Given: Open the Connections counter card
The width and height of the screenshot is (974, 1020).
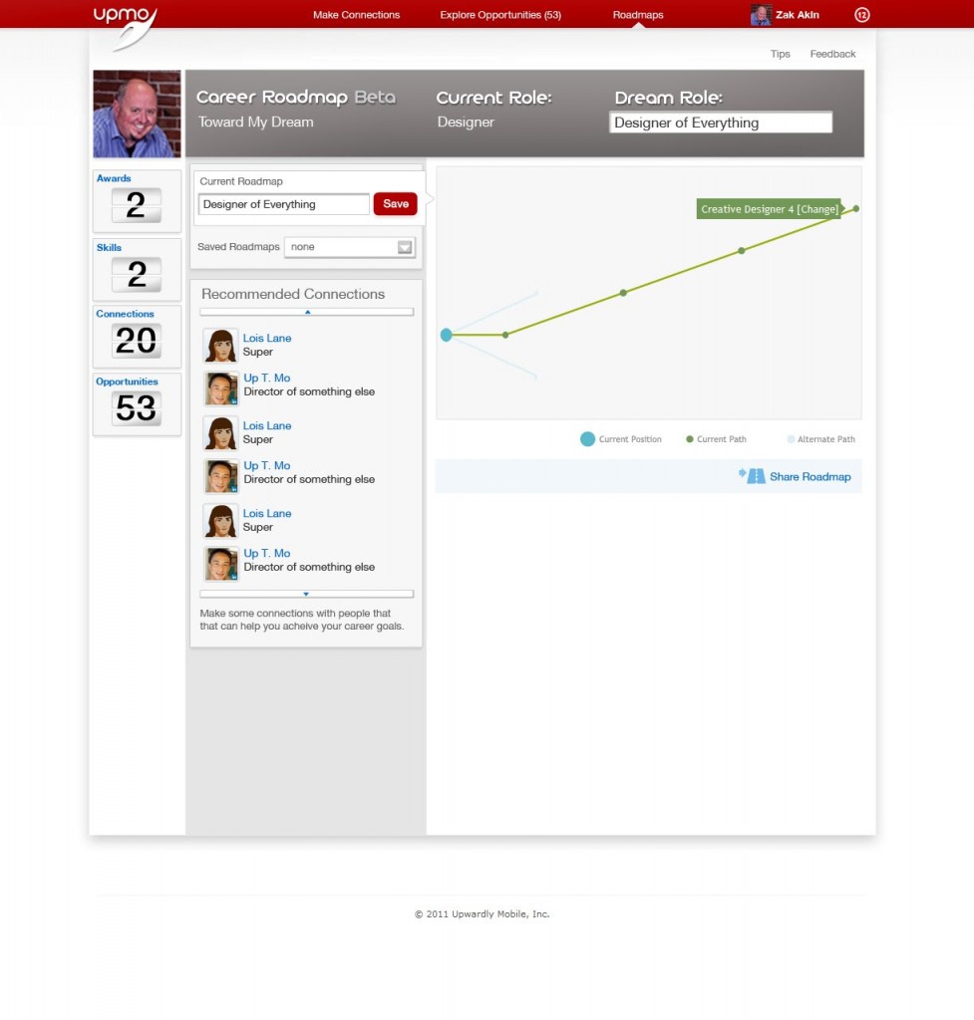Looking at the screenshot, I should [x=137, y=337].
